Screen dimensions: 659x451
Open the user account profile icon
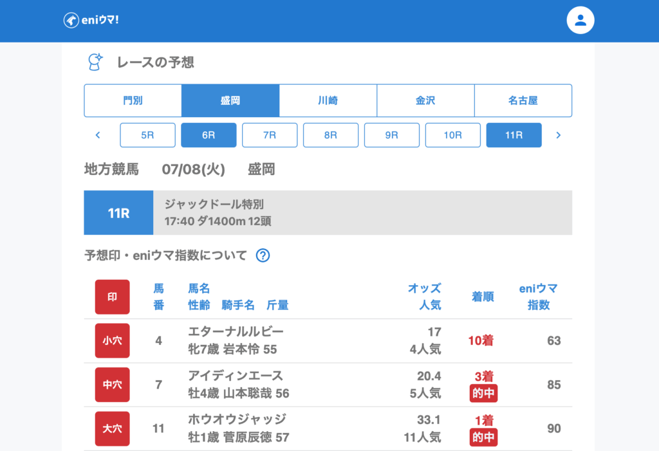[580, 21]
